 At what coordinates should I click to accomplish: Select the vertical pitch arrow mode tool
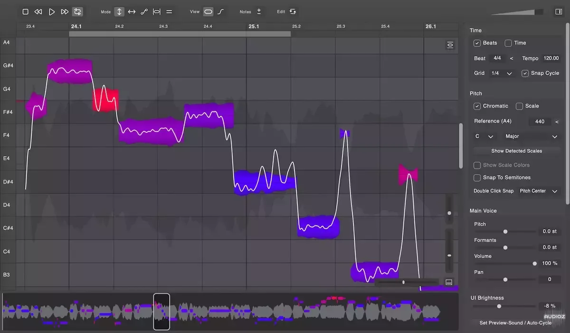[x=119, y=11]
